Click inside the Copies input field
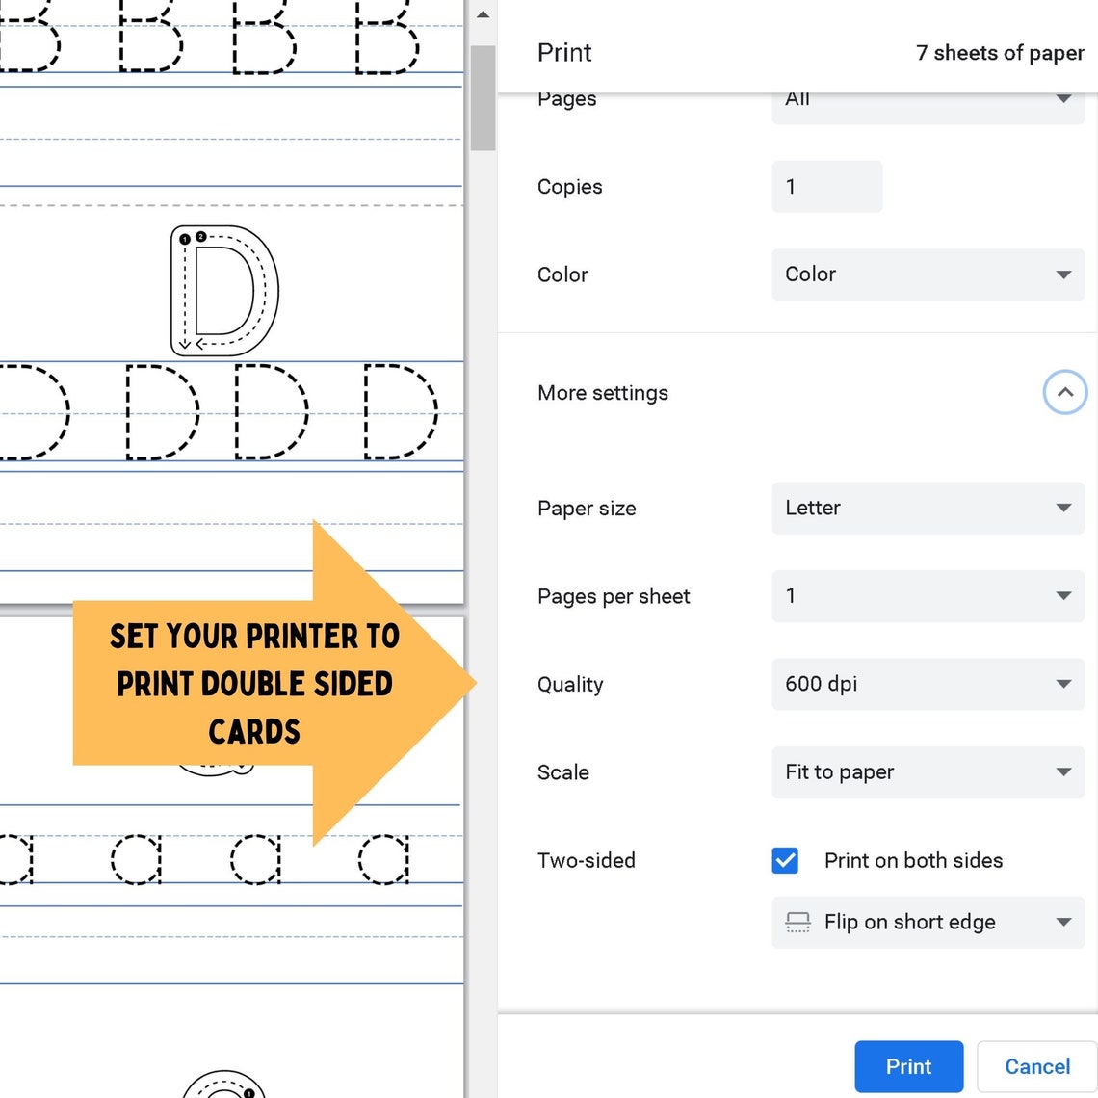This screenshot has width=1098, height=1098. pyautogui.click(x=826, y=186)
